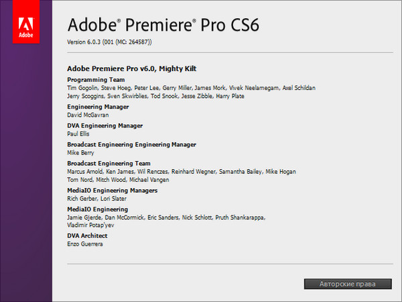The image size is (402, 302).
Task: Select the DVA Engineering Manager heading
Action: [105, 125]
